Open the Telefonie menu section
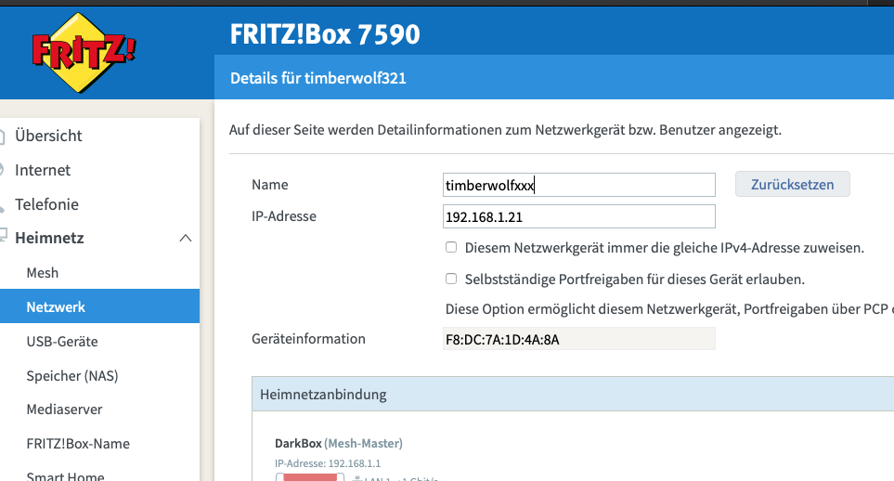894x481 pixels. click(46, 204)
